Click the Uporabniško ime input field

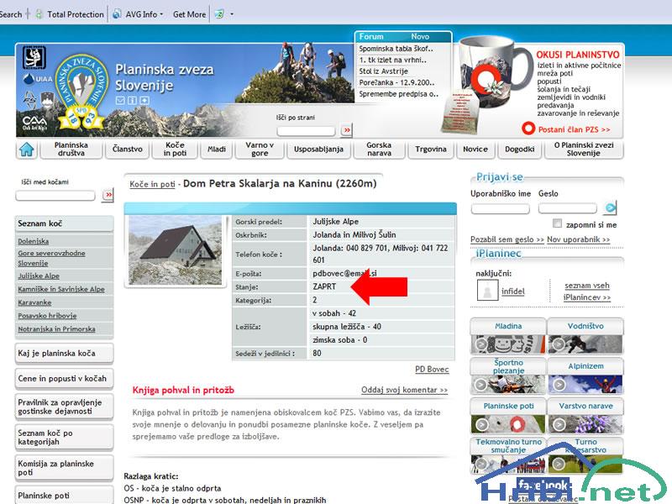(x=500, y=208)
